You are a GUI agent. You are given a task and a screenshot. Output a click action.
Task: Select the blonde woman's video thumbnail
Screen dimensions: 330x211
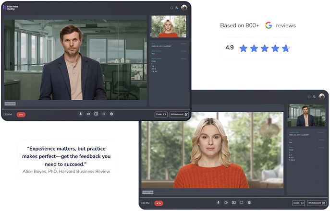point(169,26)
